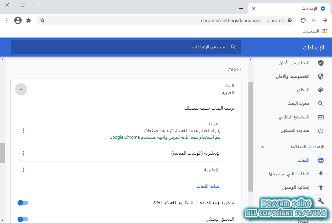Screen dimensions: 332x223
Task: Toggle عرض ترجمة الصفحات switch
Action: tap(23, 203)
